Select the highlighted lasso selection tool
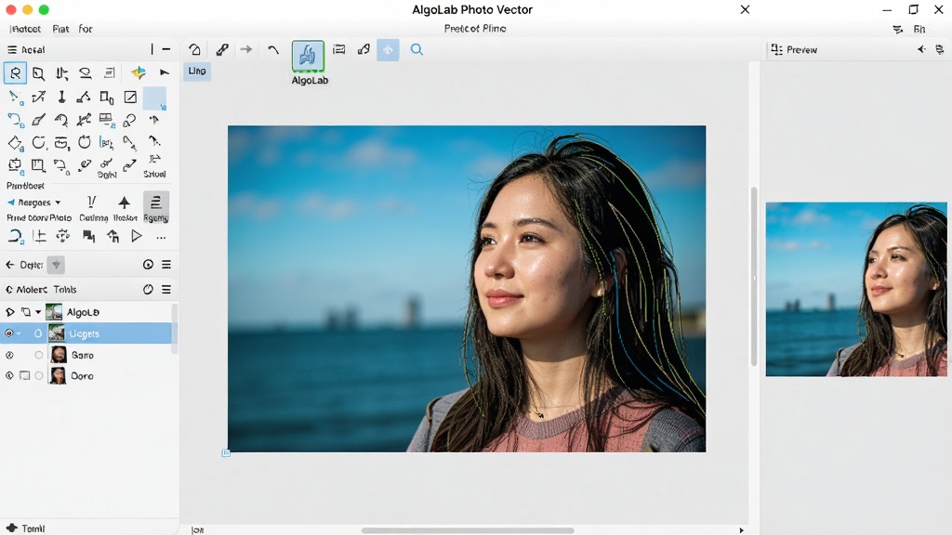Viewport: 952px width, 535px height. [x=15, y=73]
